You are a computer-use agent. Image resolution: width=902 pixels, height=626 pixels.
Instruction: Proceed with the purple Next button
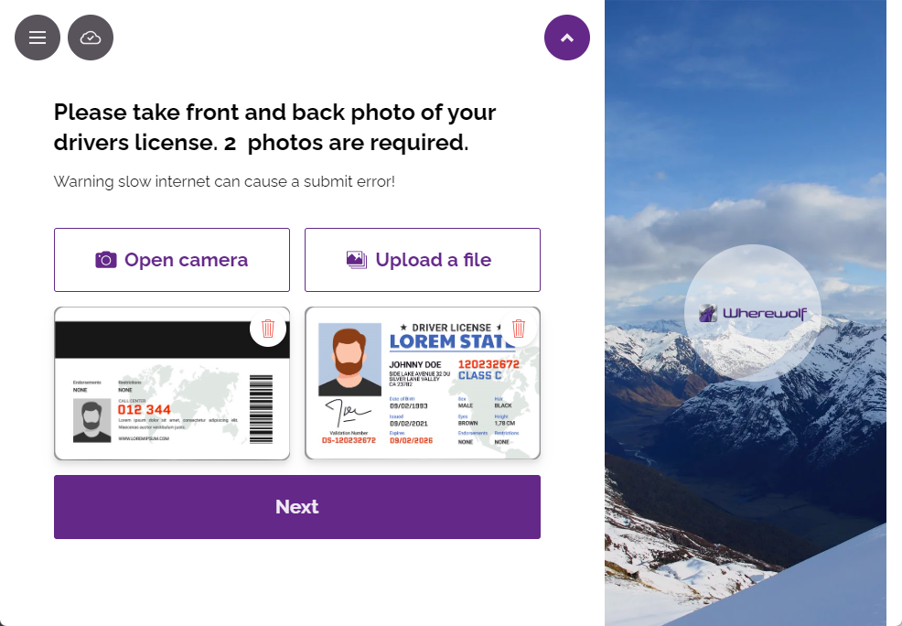(296, 507)
